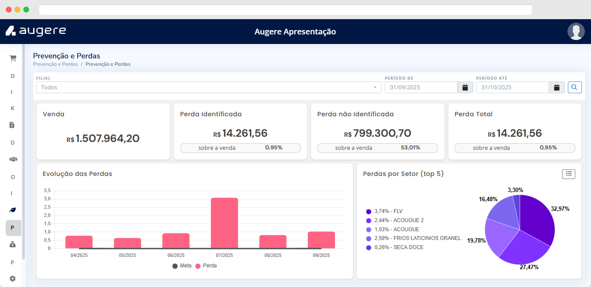Image resolution: width=591 pixels, height=287 pixels.
Task: Click the Prevenção e Perdas breadcrumb link
Action: pyautogui.click(x=55, y=64)
